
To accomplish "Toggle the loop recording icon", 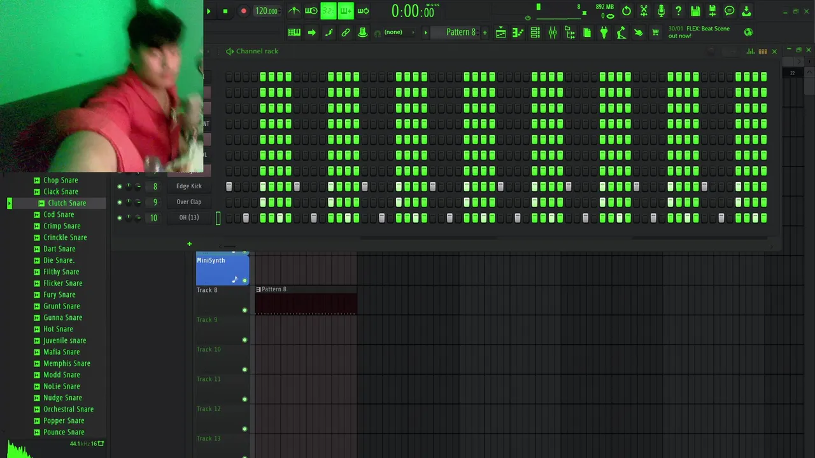I will coord(363,11).
